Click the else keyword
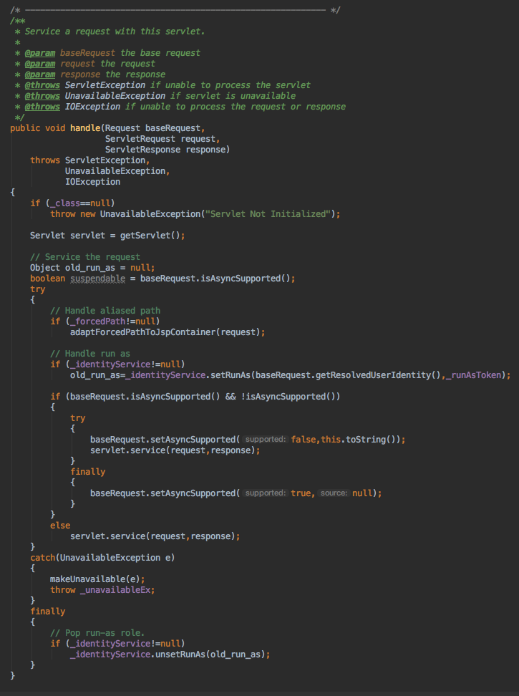This screenshot has height=696, width=519. click(x=60, y=525)
